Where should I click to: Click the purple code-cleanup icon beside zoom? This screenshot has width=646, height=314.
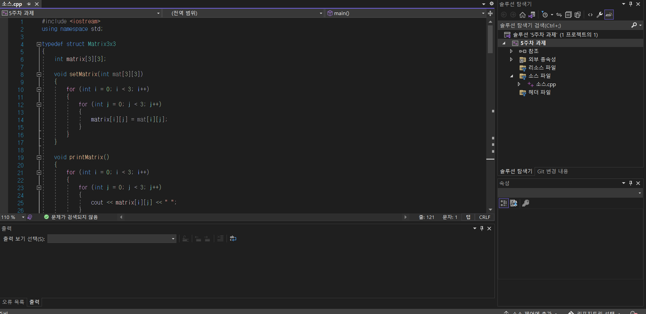coord(30,217)
